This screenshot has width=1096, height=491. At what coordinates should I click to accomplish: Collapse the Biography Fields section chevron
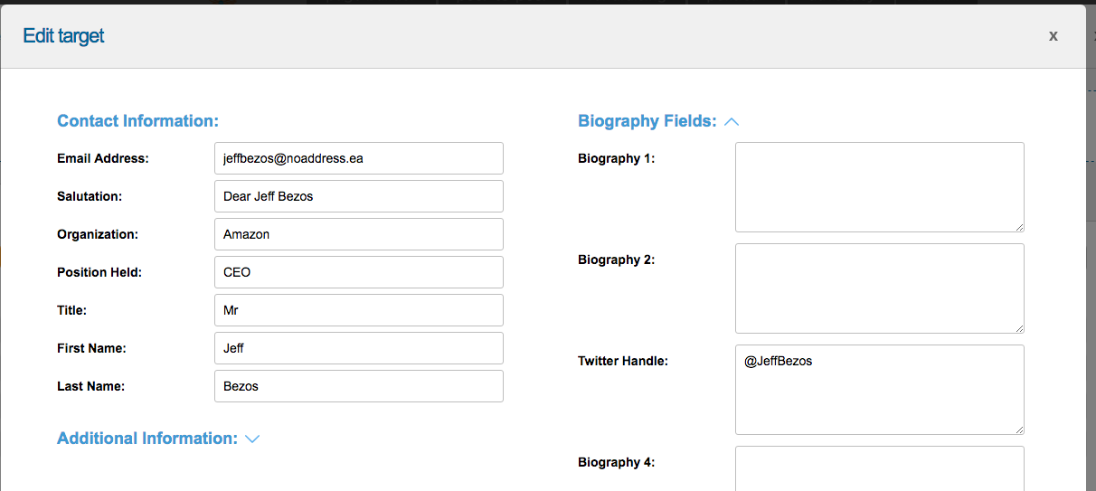tap(732, 121)
